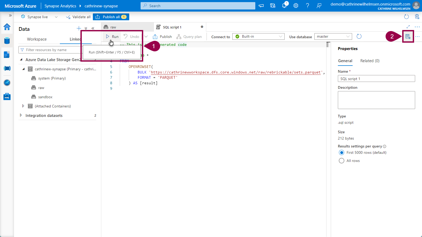The image size is (422, 237).
Task: Select First 5000 rows radio option
Action: pos(342,153)
